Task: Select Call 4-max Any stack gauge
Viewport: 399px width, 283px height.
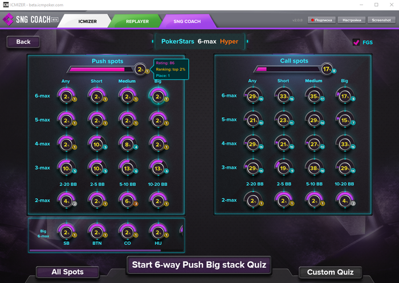Action: point(254,143)
